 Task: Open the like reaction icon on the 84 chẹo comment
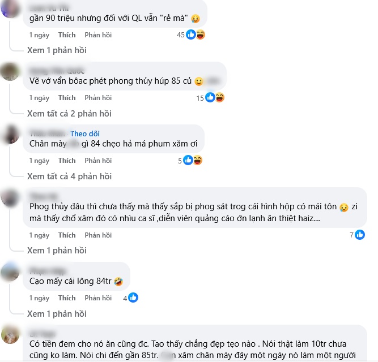188,160
